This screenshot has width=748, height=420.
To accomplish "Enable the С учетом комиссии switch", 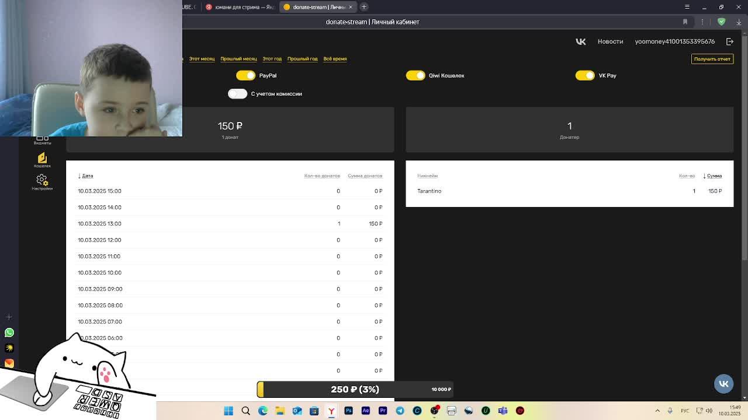I will (237, 94).
